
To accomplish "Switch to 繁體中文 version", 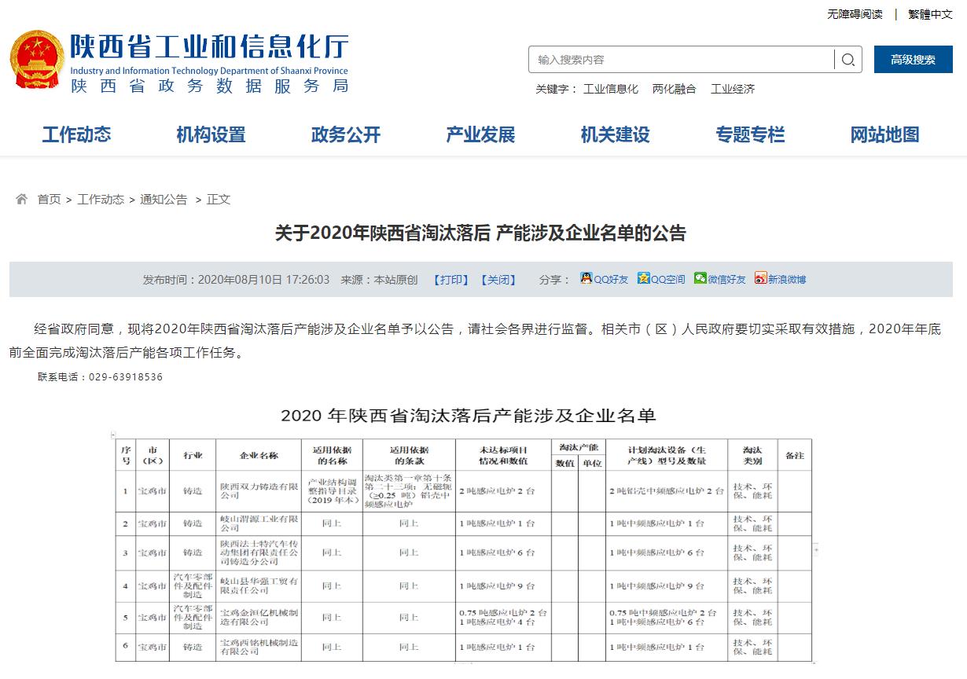I will 930,14.
